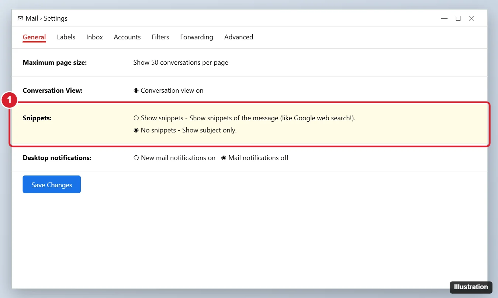Click the Save Changes button
The width and height of the screenshot is (498, 298).
click(x=52, y=184)
